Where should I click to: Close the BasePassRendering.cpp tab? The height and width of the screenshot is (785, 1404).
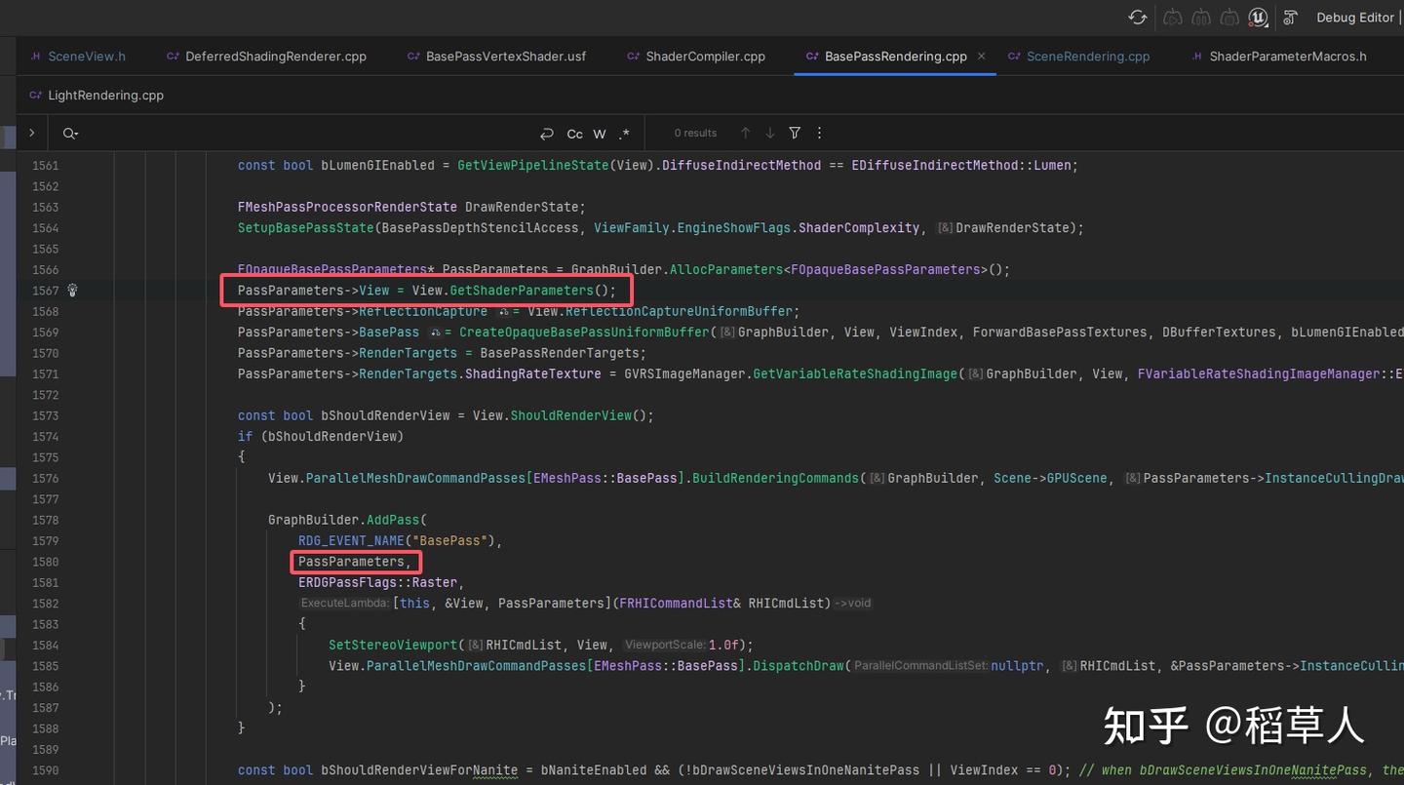(x=981, y=56)
